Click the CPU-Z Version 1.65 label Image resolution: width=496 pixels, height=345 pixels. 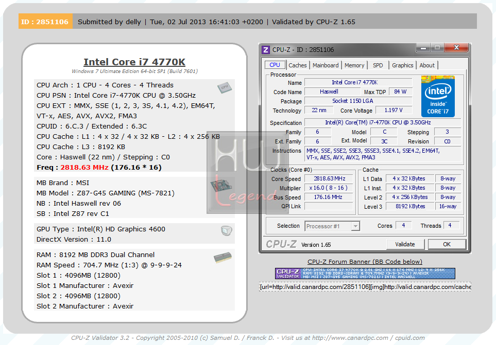[316, 245]
